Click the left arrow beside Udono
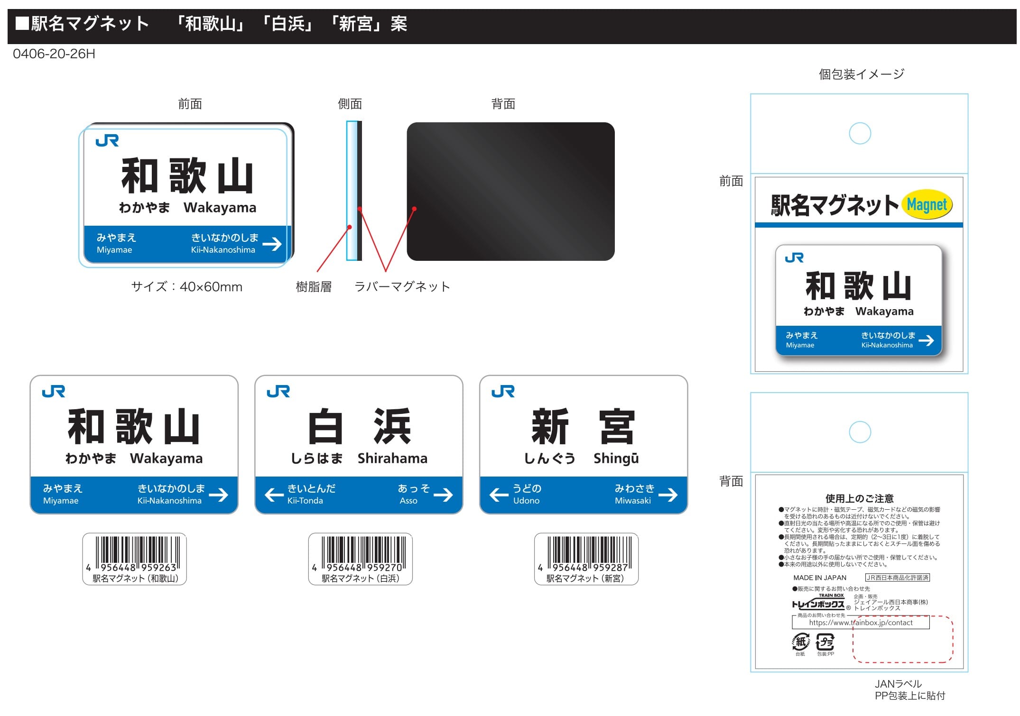Viewport: 1020px width, 716px height. [x=499, y=495]
